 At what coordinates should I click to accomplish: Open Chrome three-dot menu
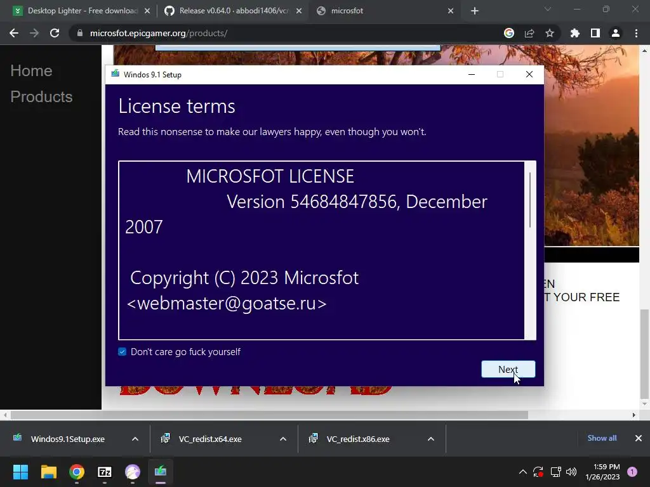tap(636, 33)
